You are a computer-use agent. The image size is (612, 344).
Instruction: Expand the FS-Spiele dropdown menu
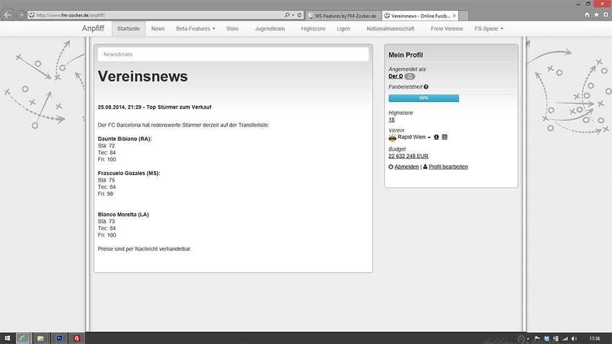(x=489, y=29)
